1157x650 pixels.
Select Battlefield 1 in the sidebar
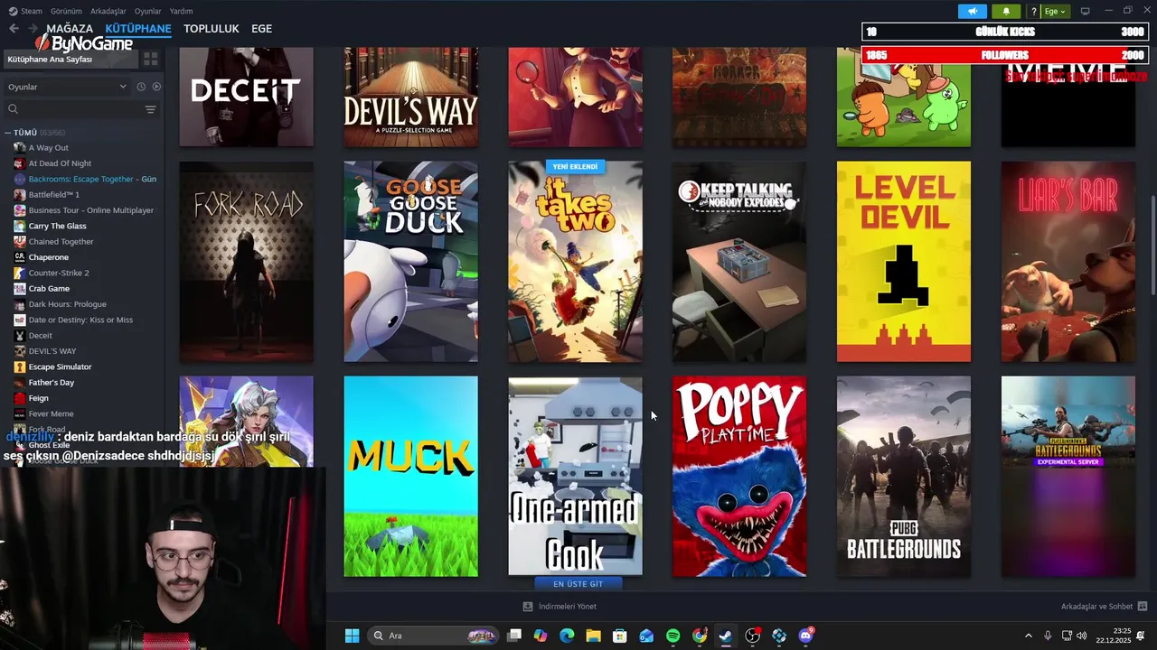click(54, 194)
